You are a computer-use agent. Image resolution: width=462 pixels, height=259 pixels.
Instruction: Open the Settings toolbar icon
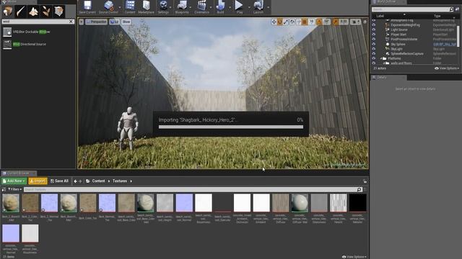(x=163, y=7)
